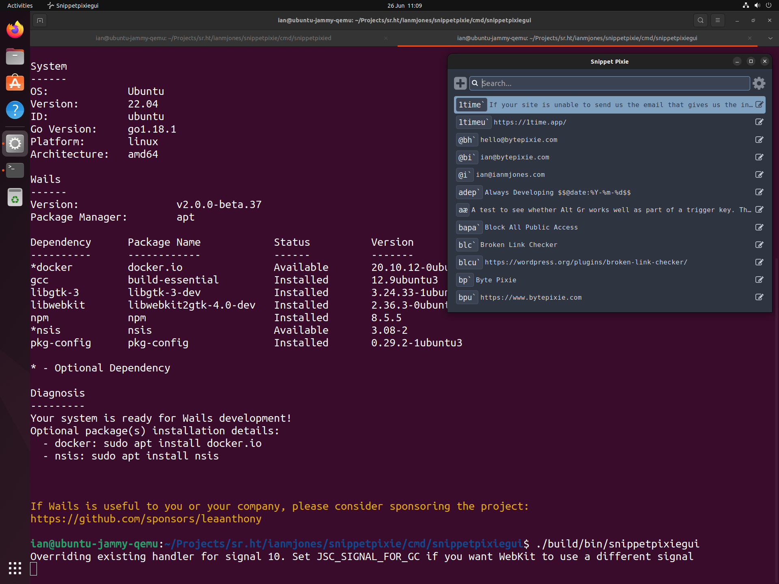The image size is (779, 584).
Task: Edit the Block All Public Access snippet
Action: click(x=759, y=227)
